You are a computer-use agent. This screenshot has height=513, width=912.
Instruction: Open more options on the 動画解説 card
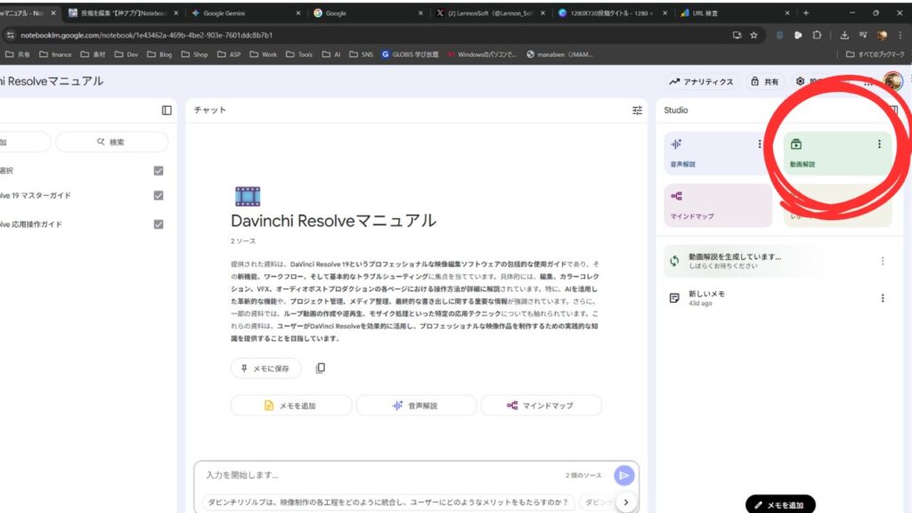tap(879, 143)
